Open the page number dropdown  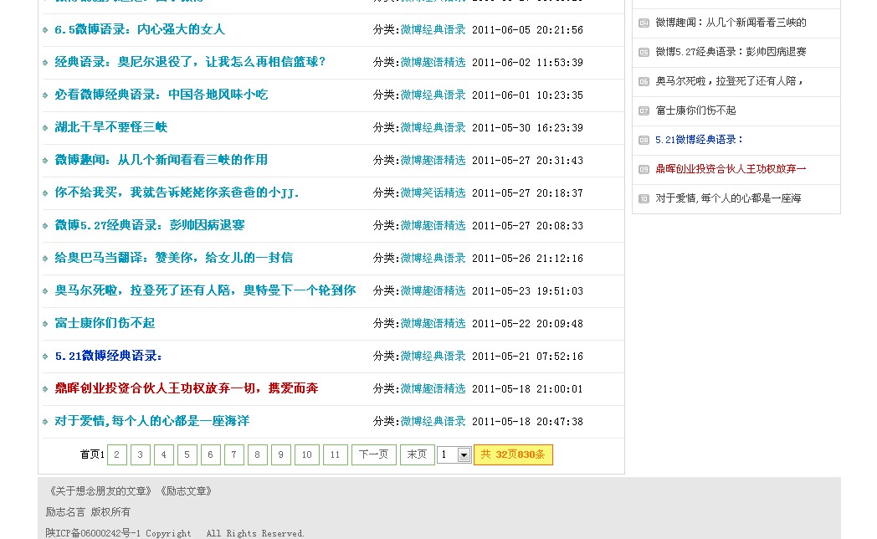(454, 454)
